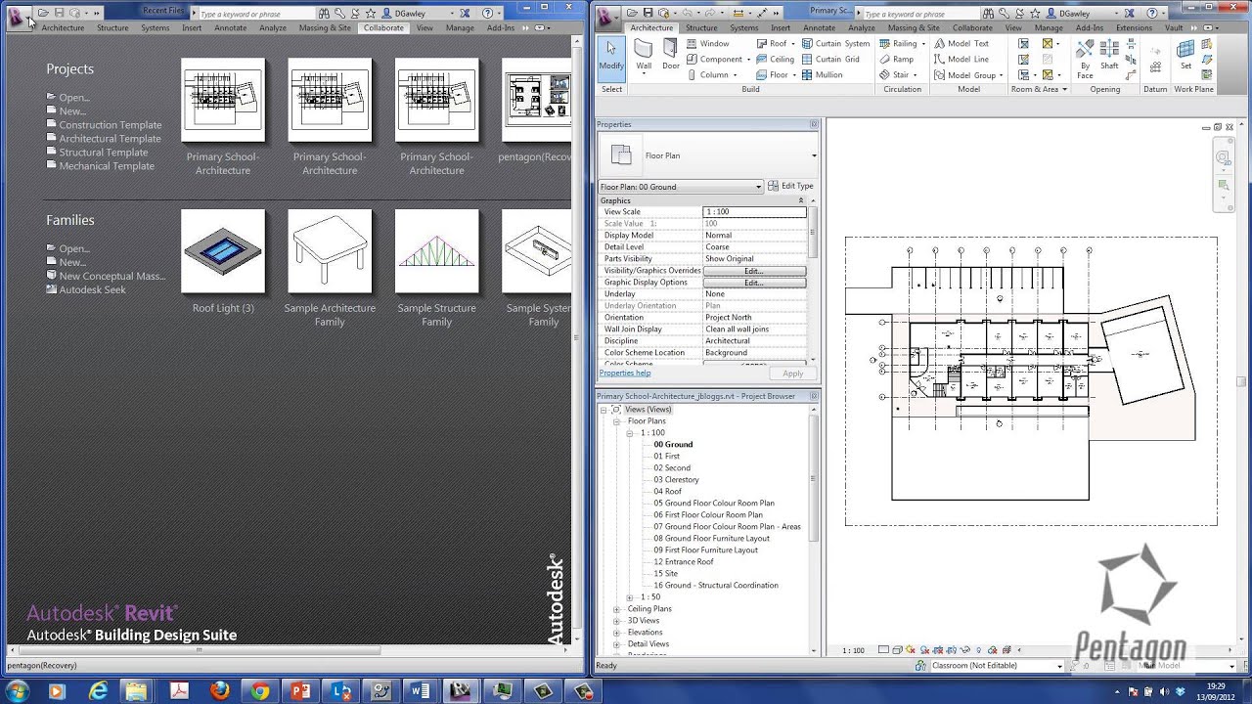Screen dimensions: 1252x704
Task: Choose the Ramp tool
Action: 896,60
